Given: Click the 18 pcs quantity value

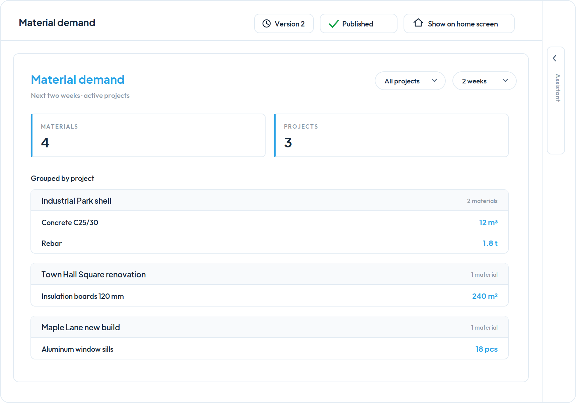Looking at the screenshot, I should click(486, 349).
